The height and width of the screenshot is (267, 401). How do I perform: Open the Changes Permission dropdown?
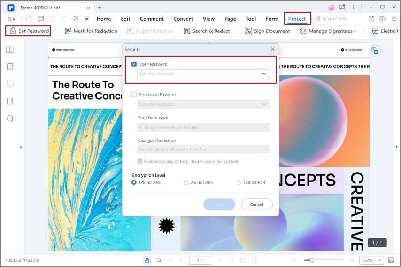coord(203,149)
